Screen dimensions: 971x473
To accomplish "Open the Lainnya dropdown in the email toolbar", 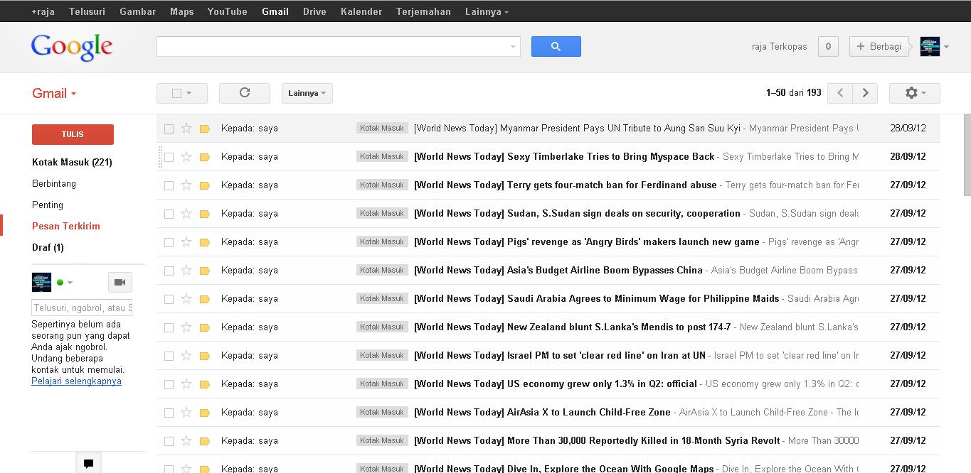I will [307, 92].
